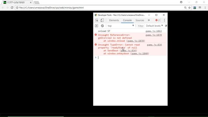Switch to the Sources tab

[140, 20]
